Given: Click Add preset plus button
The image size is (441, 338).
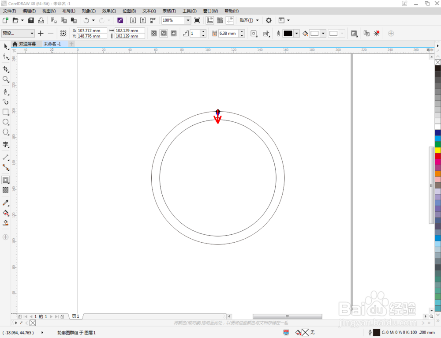Looking at the screenshot, I should 41,34.
